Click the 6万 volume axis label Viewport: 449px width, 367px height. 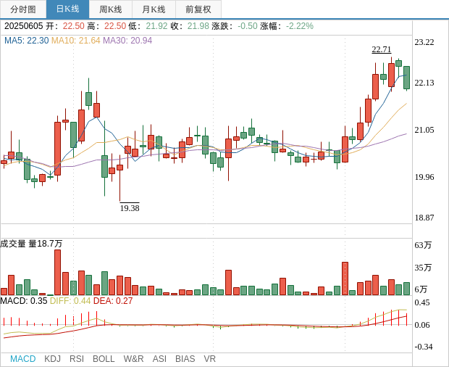[421, 289]
